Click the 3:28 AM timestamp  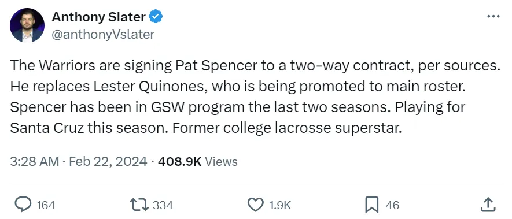pos(35,161)
